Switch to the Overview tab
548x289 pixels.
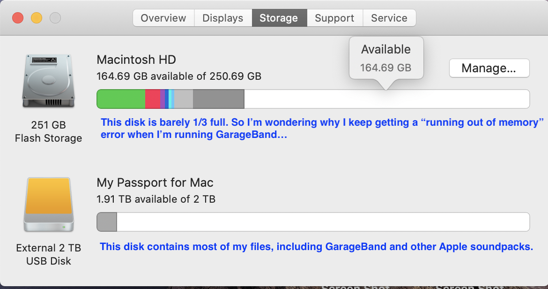[163, 18]
